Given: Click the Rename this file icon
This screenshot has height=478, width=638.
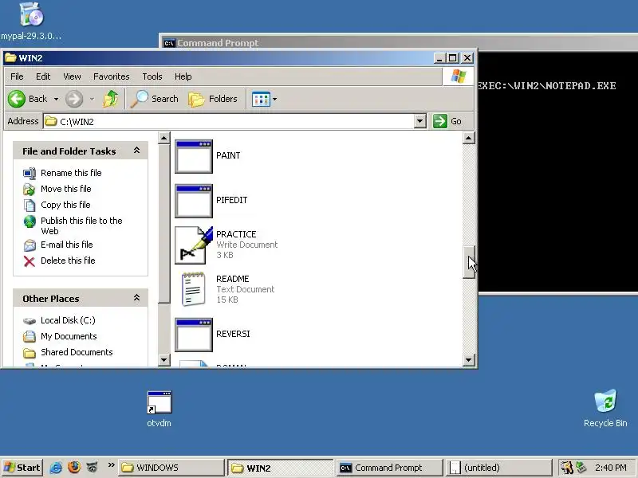Looking at the screenshot, I should point(30,173).
